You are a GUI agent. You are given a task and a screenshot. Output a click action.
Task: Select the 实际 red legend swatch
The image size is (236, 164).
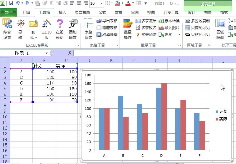click(217, 119)
